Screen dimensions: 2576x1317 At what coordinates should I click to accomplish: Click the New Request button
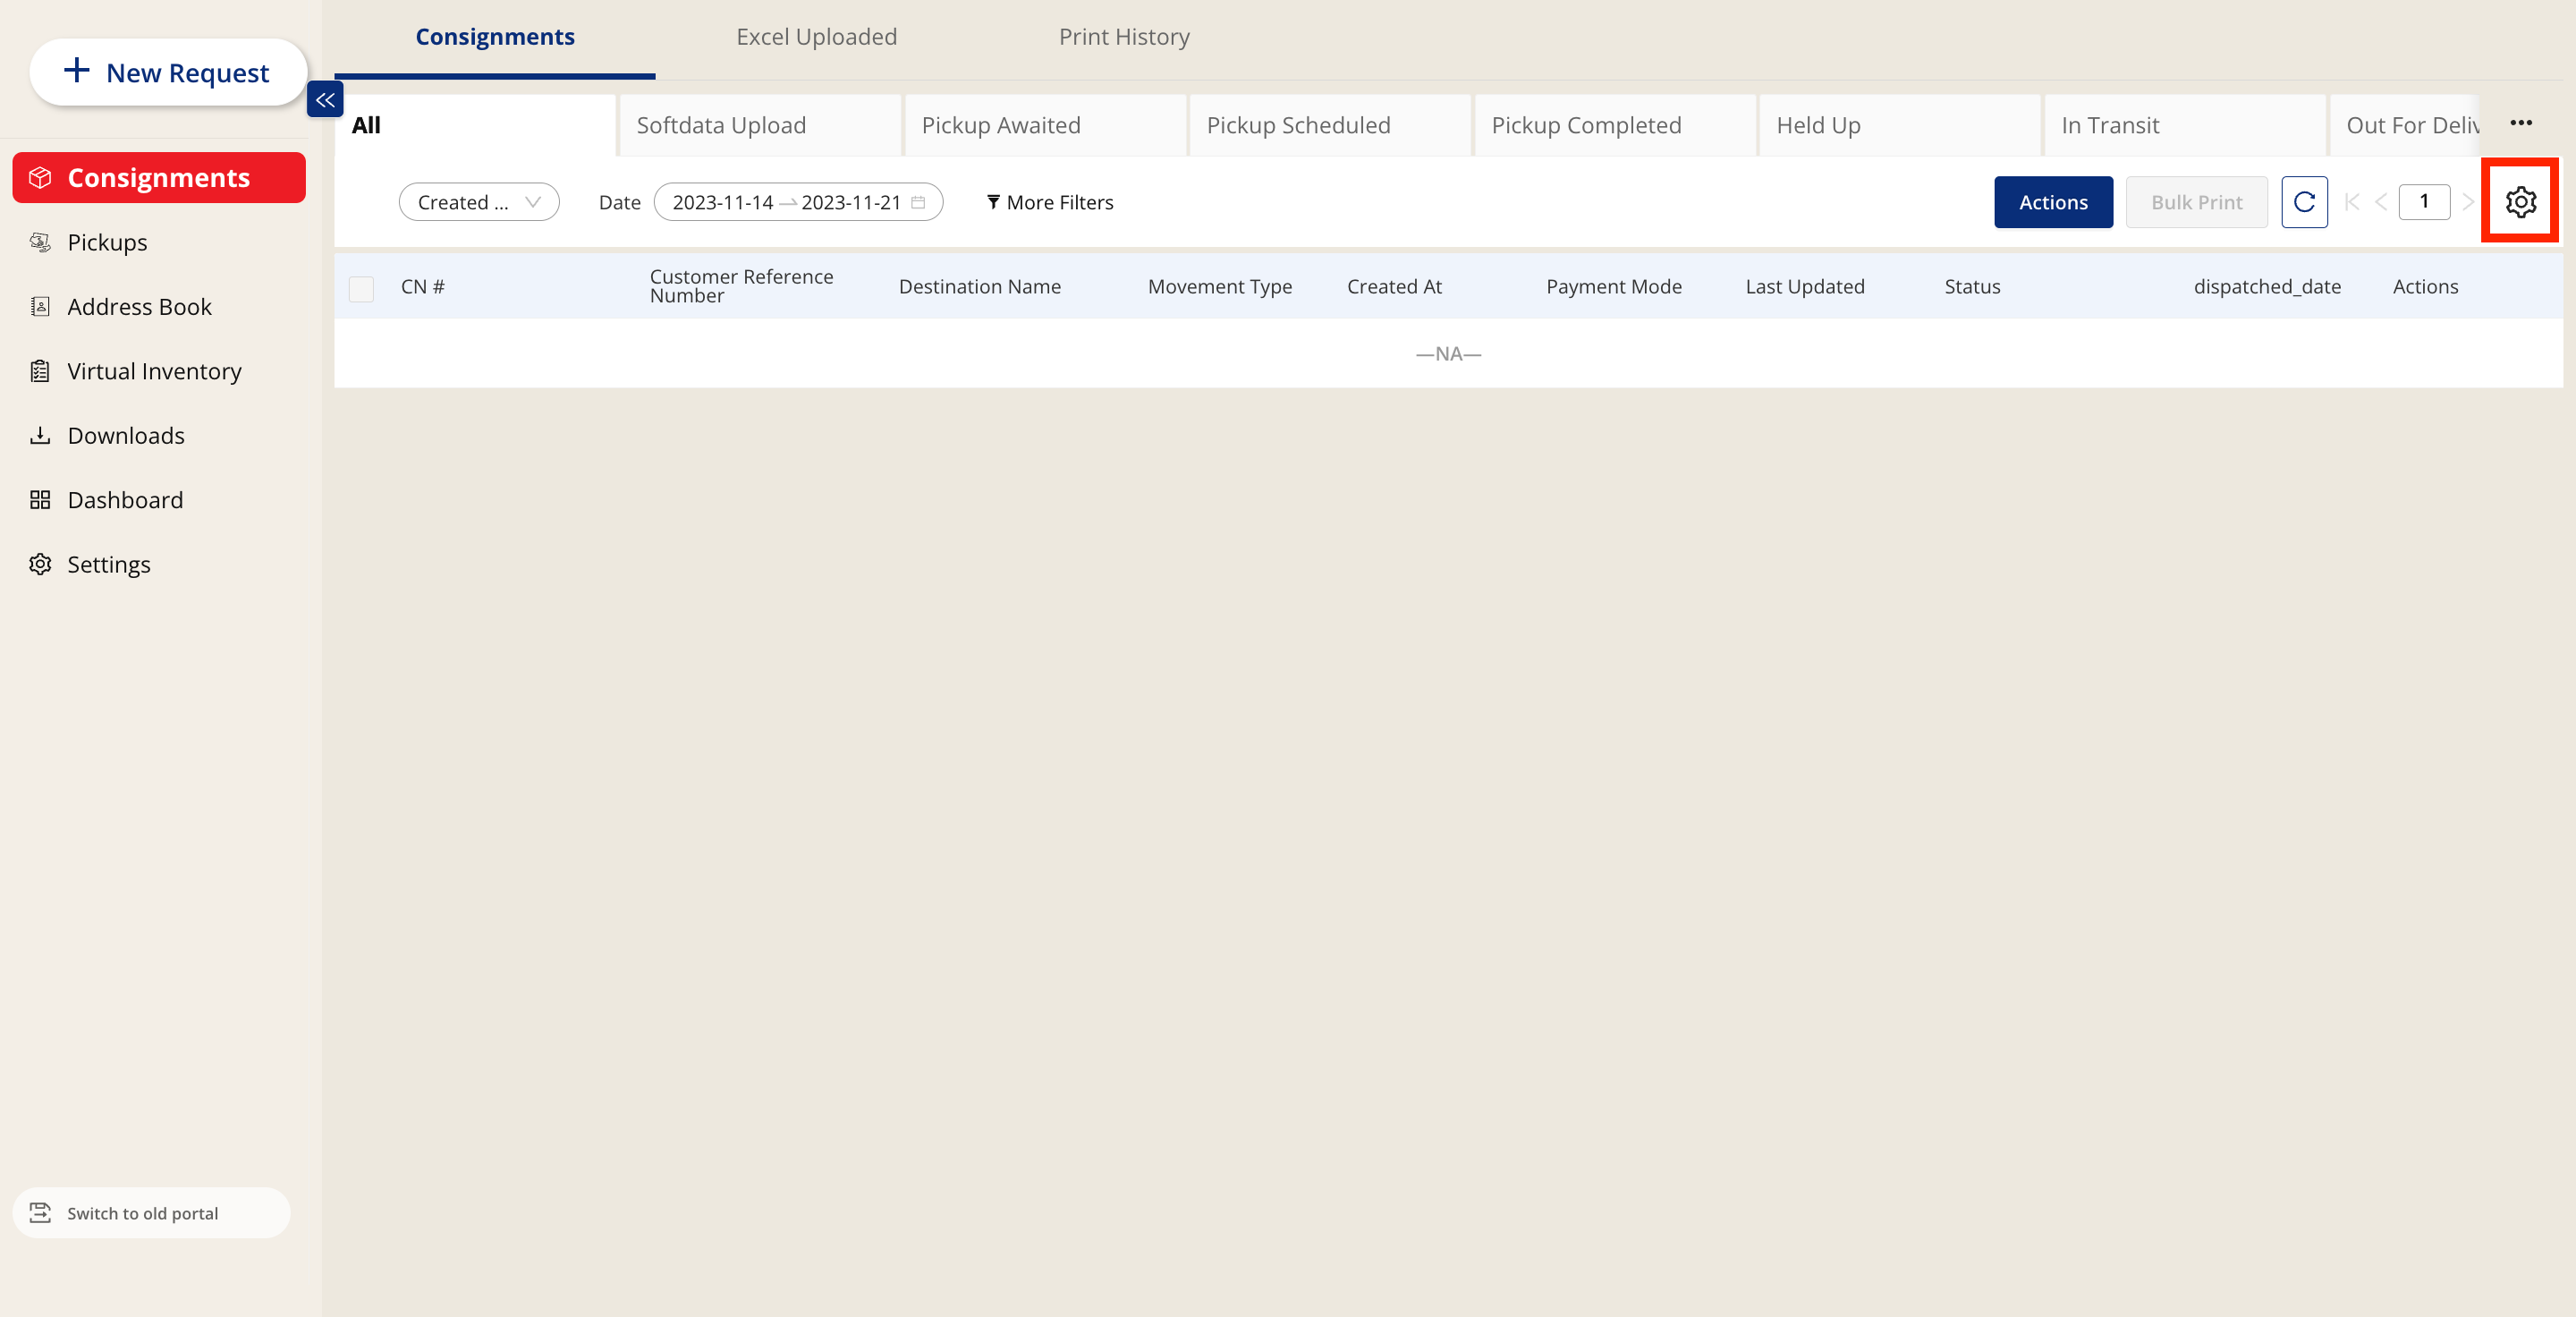(167, 72)
